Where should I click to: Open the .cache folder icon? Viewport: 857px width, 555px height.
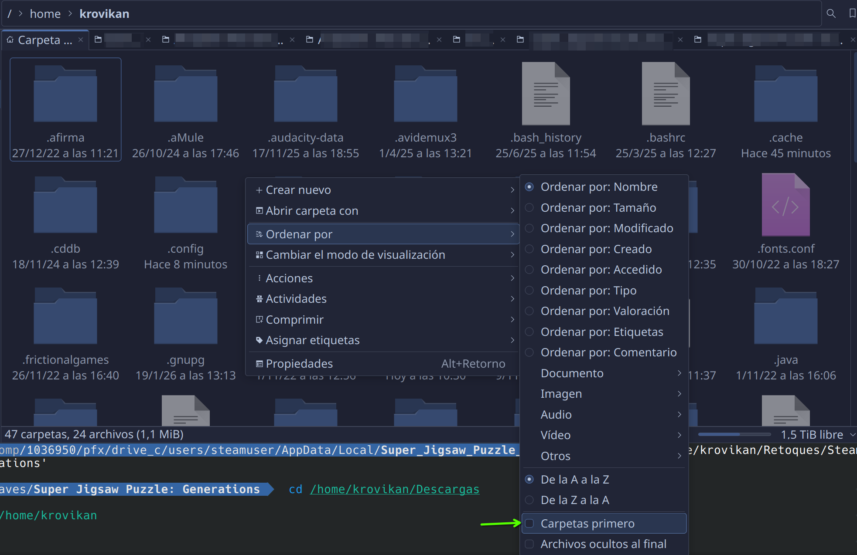(x=785, y=95)
